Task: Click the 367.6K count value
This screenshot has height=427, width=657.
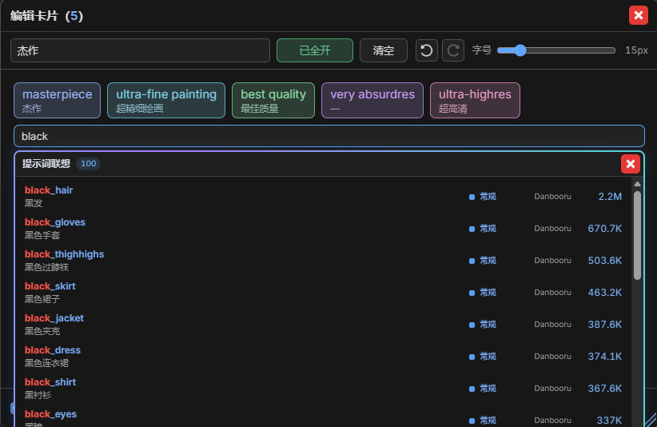Action: tap(604, 389)
